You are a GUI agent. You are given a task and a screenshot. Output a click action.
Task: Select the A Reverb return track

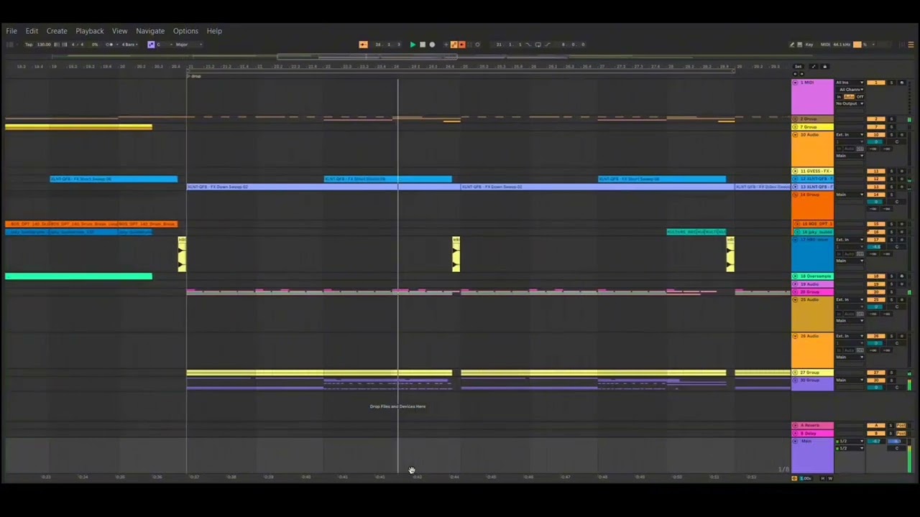[x=813, y=425]
